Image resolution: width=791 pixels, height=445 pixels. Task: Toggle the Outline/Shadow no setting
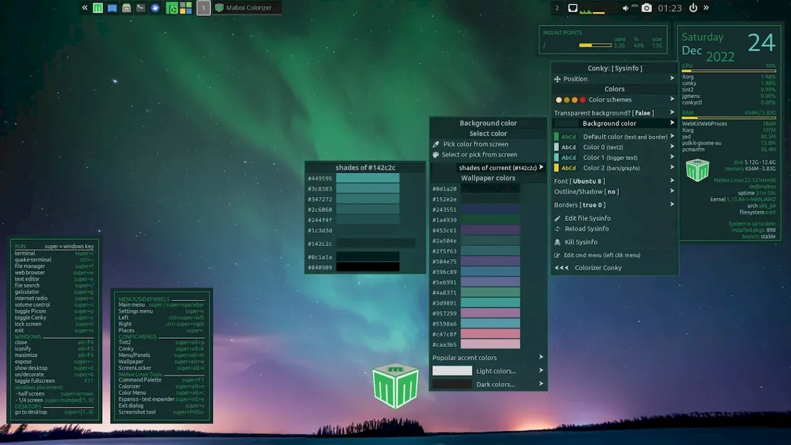tap(614, 192)
